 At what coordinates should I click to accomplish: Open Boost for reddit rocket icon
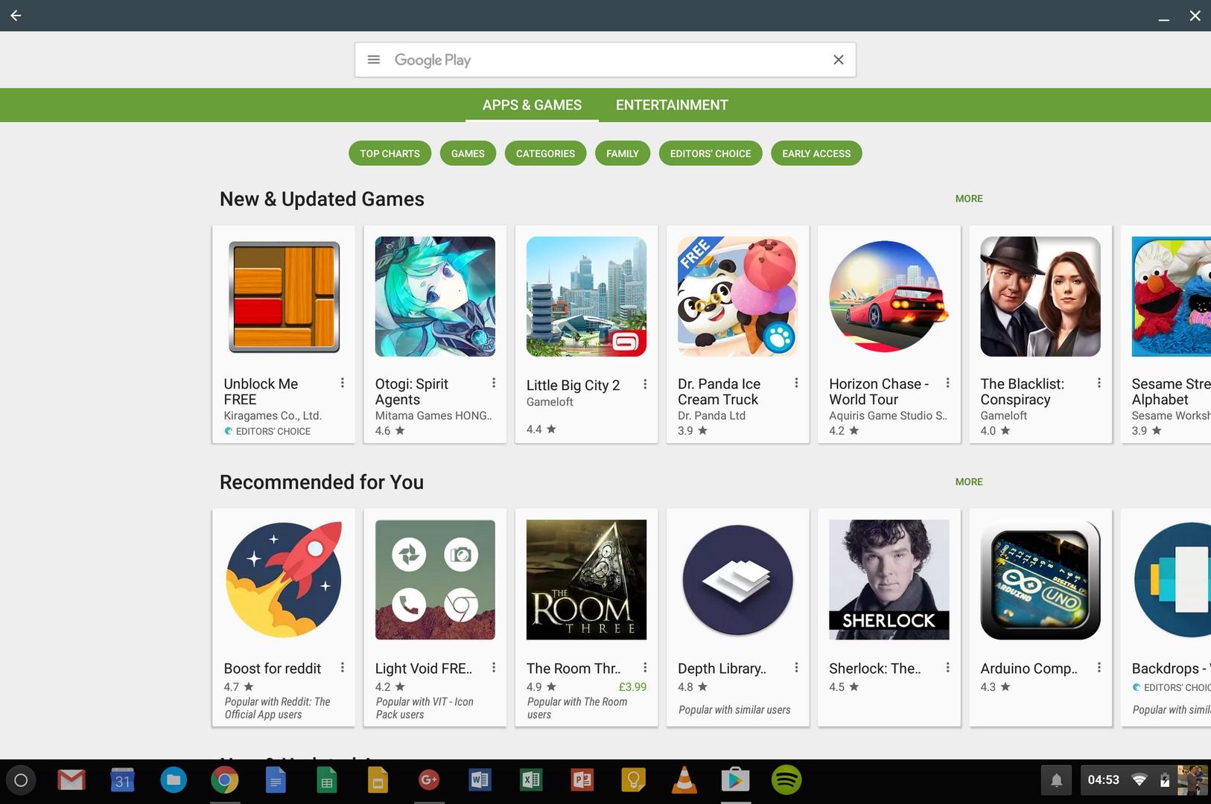click(284, 579)
